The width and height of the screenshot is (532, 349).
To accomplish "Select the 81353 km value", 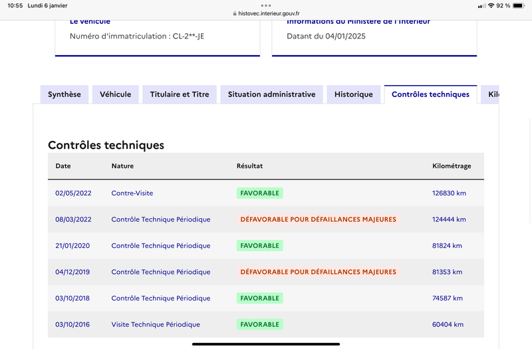I will click(447, 272).
